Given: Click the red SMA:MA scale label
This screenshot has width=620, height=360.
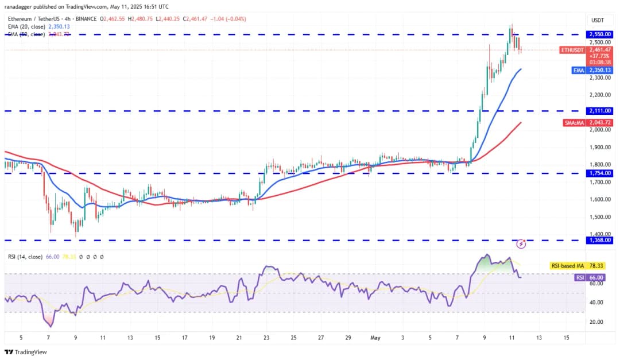Looking at the screenshot, I should (572, 122).
